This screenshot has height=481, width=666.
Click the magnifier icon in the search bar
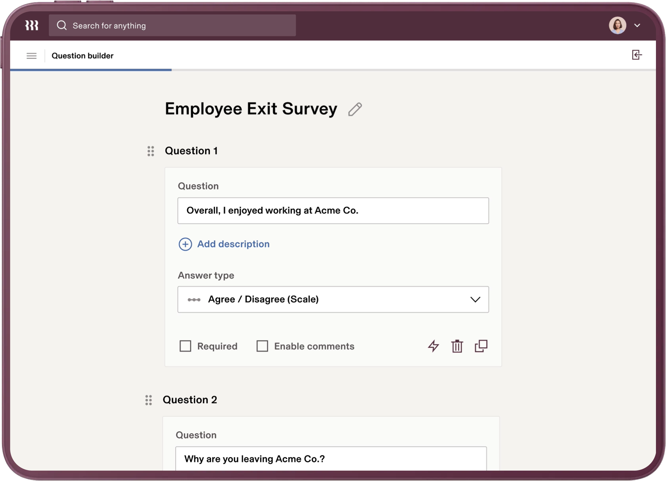62,25
